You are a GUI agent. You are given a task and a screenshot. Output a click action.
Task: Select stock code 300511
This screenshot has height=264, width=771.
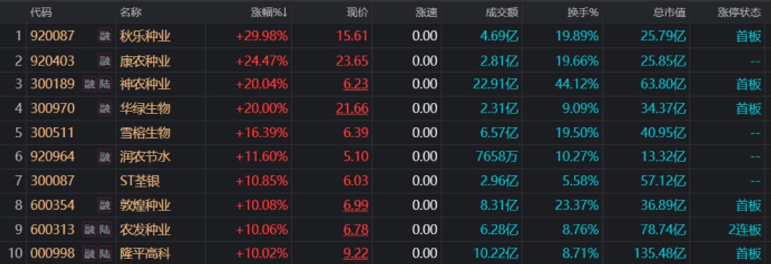[x=53, y=132]
